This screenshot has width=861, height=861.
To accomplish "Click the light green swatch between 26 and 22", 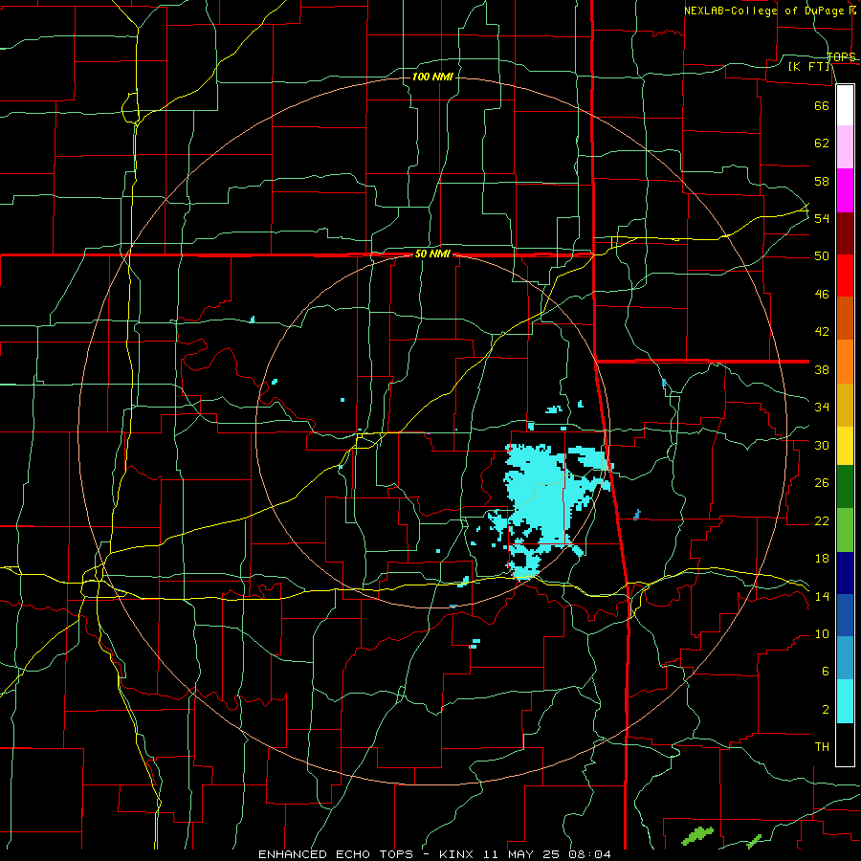I will click(845, 530).
